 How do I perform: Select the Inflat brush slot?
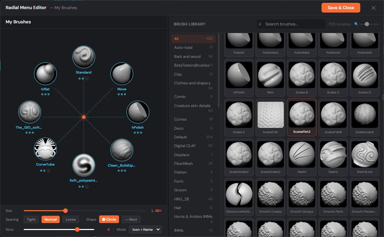[x=45, y=74]
